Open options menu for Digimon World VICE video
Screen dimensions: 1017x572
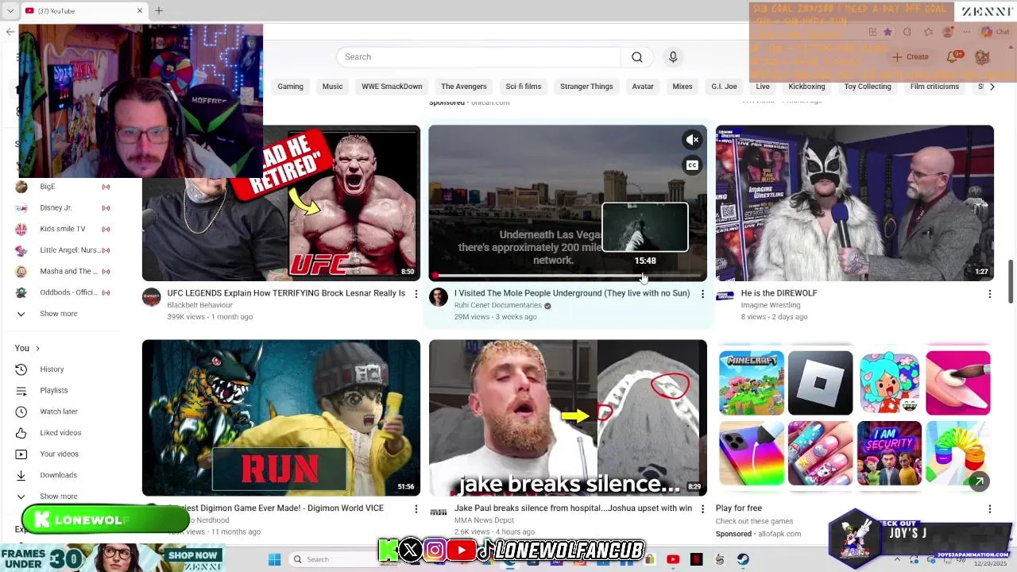point(416,508)
